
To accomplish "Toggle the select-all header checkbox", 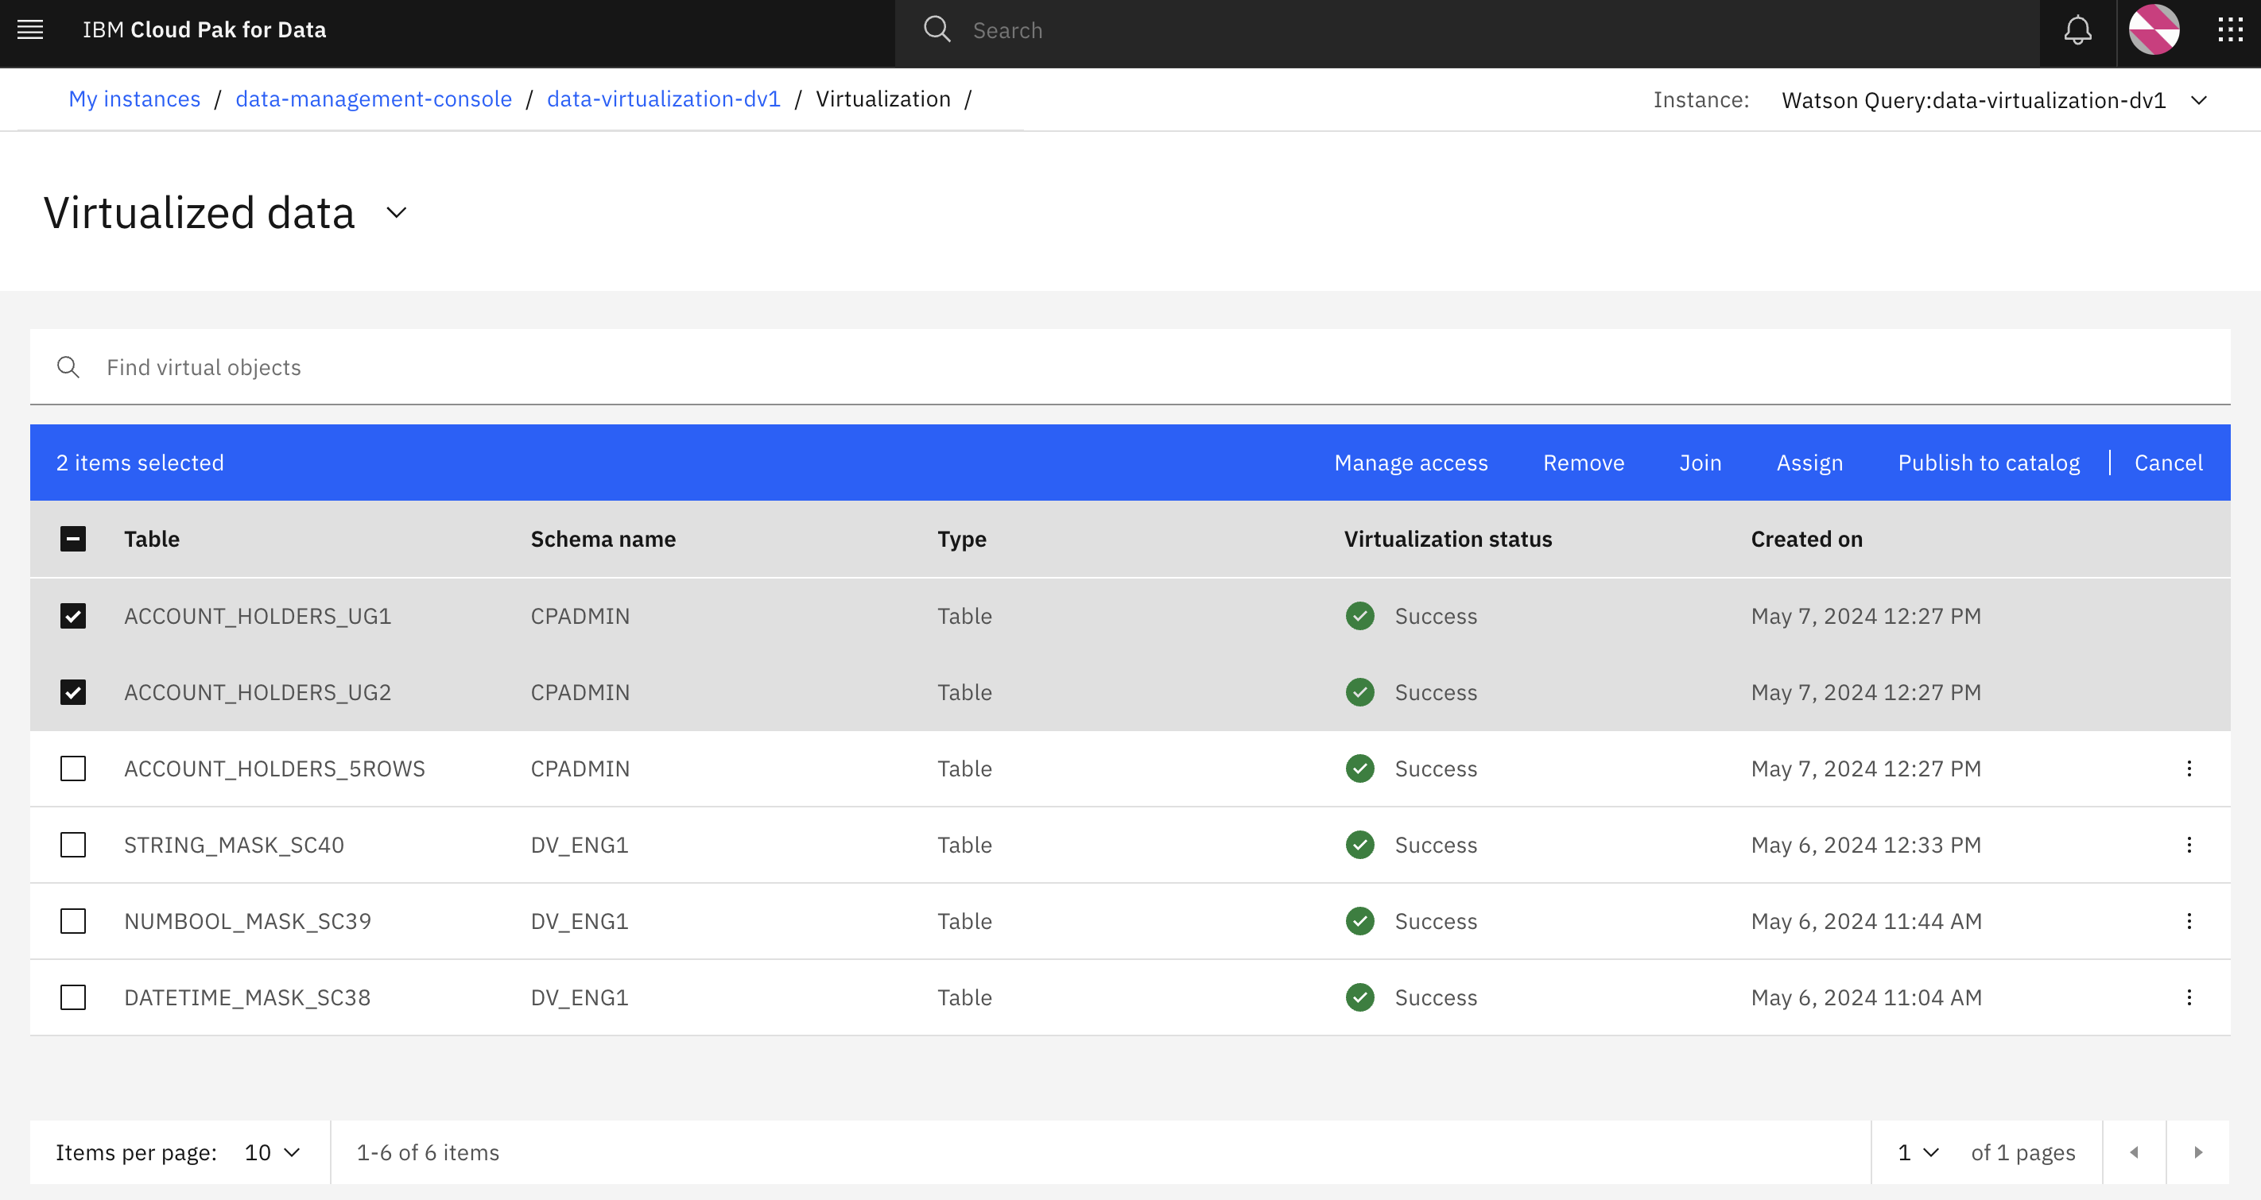I will (73, 539).
